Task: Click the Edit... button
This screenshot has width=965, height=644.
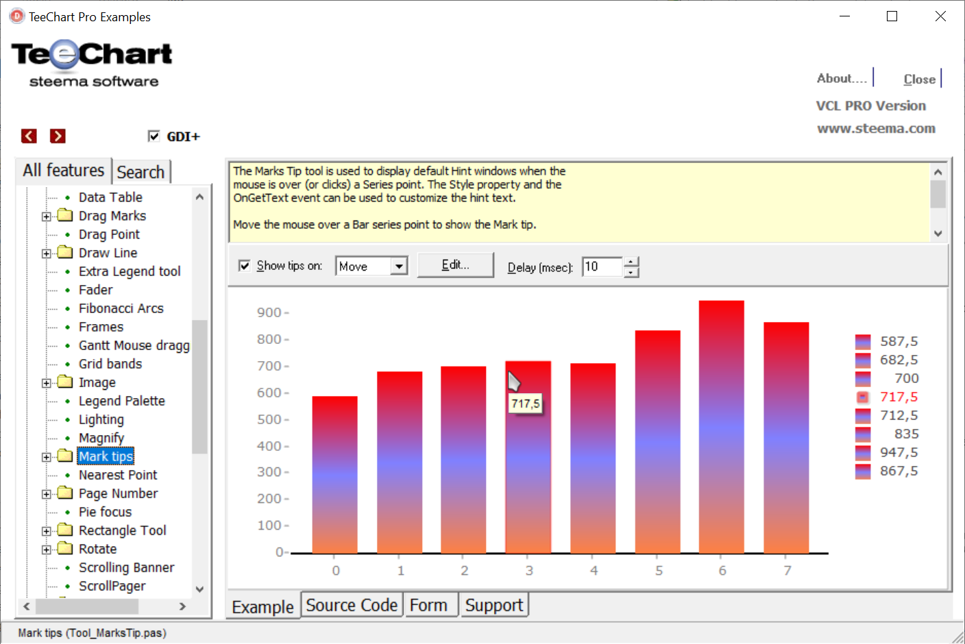Action: (455, 265)
